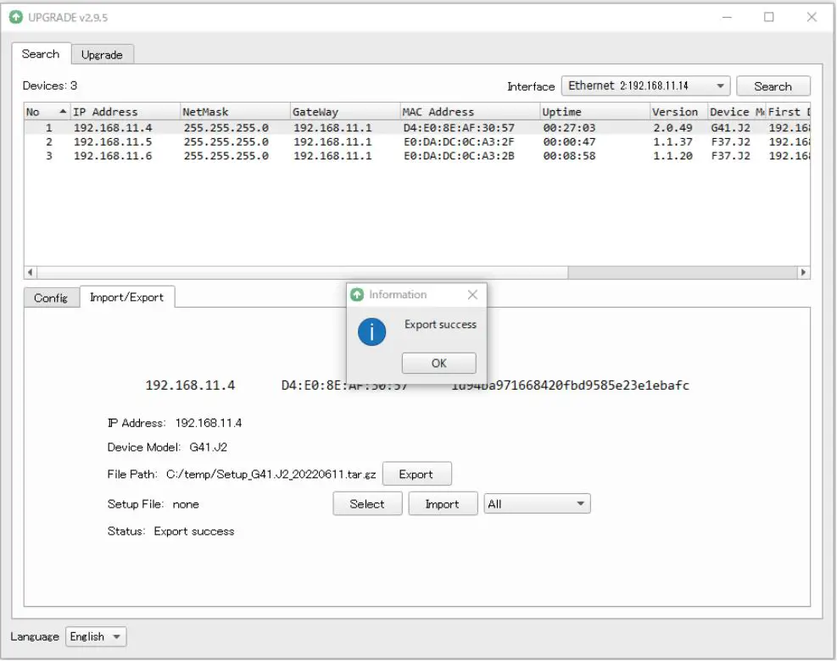Screen dimensions: 837x661
Task: Click the Import button
Action: pyautogui.click(x=443, y=504)
